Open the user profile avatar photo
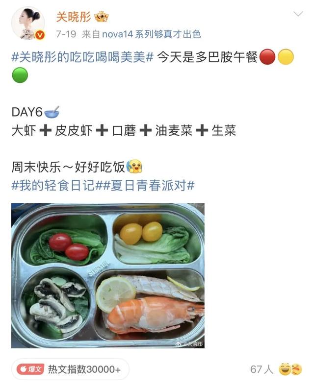Image resolution: width=314 pixels, height=389 pixels. (x=28, y=23)
